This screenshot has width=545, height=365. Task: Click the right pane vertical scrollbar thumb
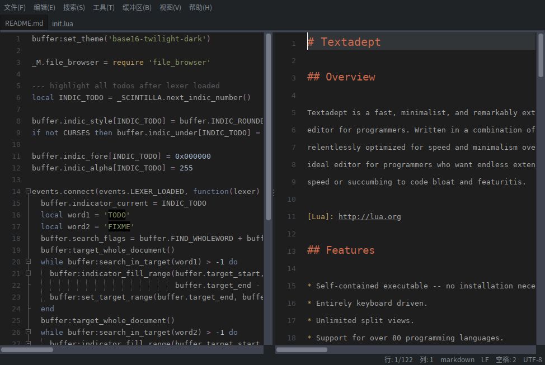pos(541,55)
